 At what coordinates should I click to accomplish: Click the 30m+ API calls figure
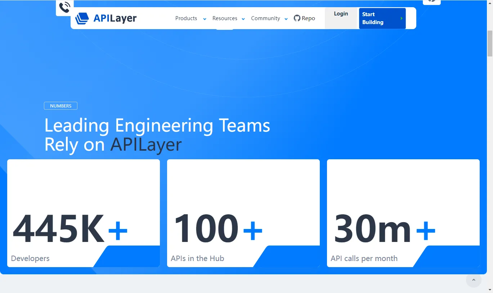[x=385, y=229]
